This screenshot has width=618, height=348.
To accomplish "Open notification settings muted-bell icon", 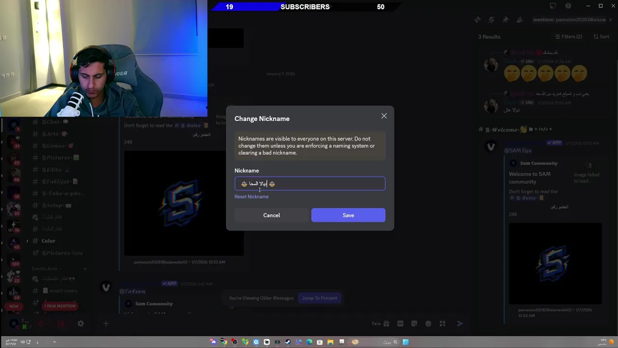I will [491, 20].
